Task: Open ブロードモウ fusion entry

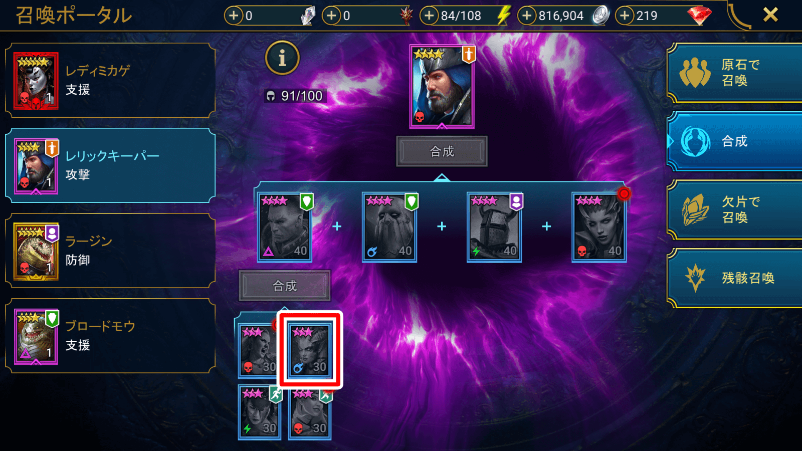Action: (110, 336)
